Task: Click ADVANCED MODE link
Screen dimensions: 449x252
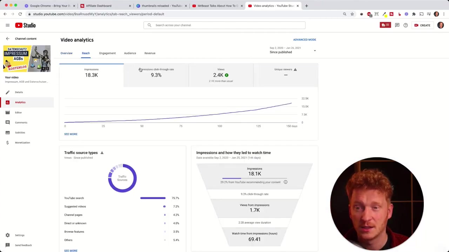Action: point(304,40)
